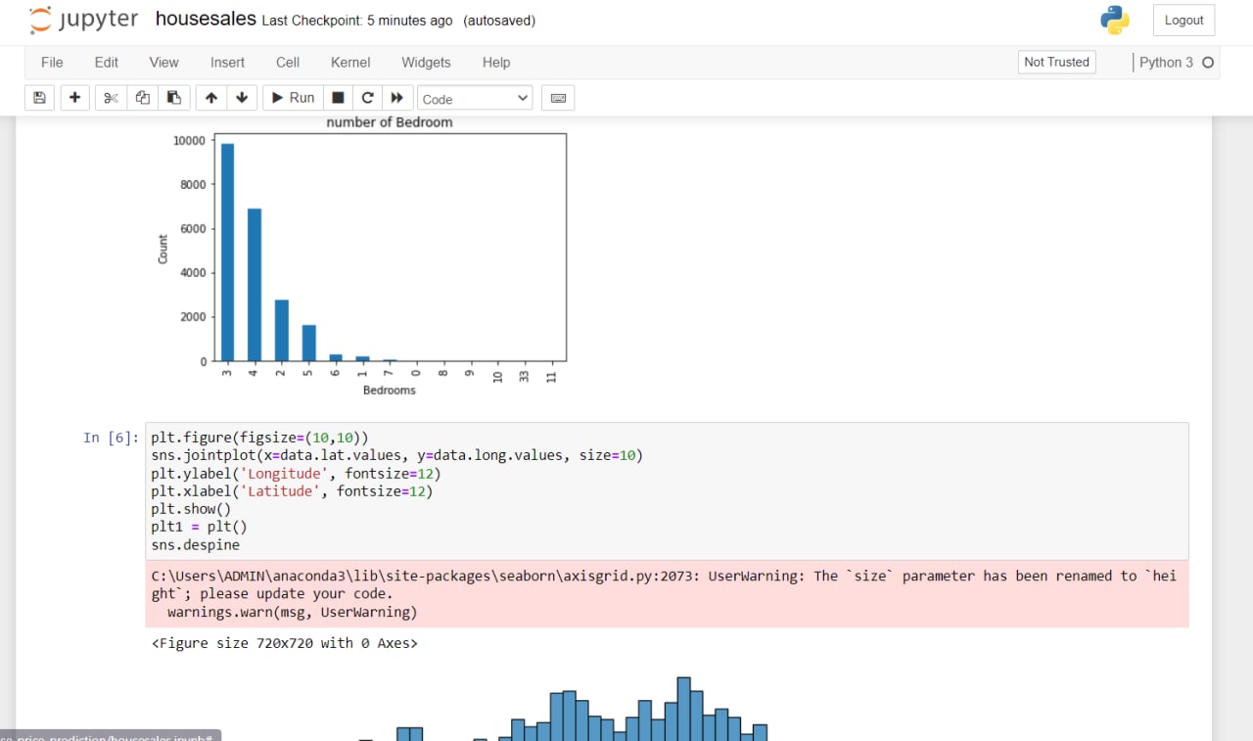This screenshot has width=1253, height=741.
Task: Cut selected cells with the scissors icon
Action: [111, 98]
